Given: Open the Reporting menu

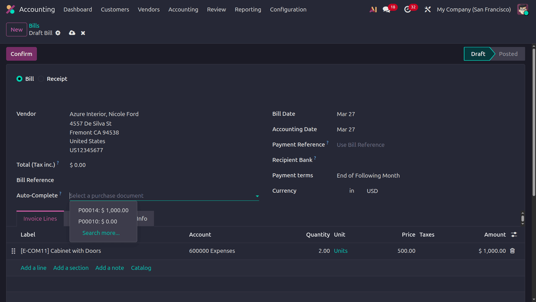Looking at the screenshot, I should [x=248, y=9].
